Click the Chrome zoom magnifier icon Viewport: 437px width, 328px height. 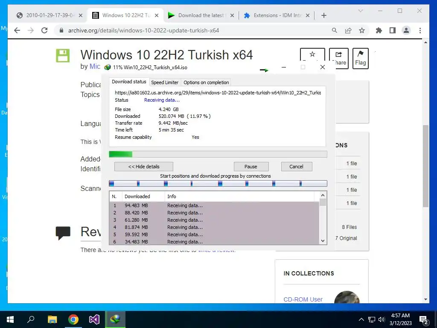(x=335, y=30)
